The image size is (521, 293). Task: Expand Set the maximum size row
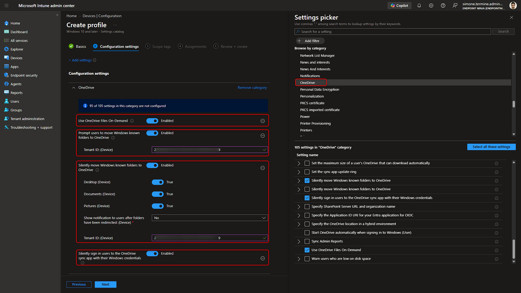click(299, 163)
